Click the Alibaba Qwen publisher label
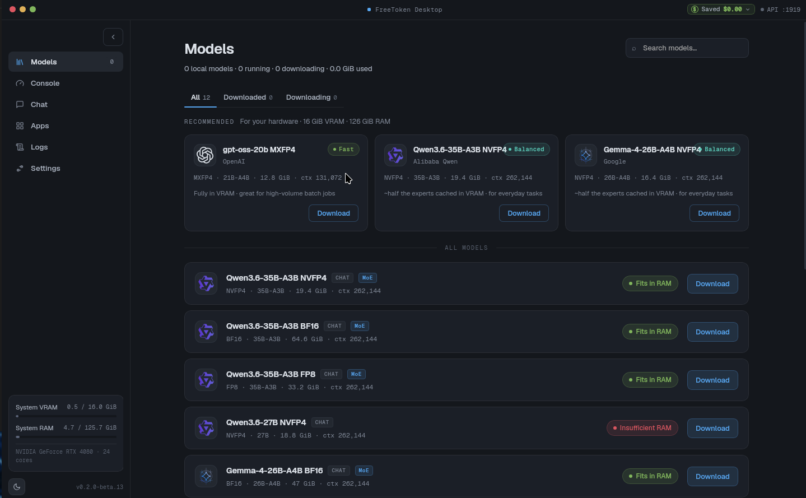 [435, 162]
